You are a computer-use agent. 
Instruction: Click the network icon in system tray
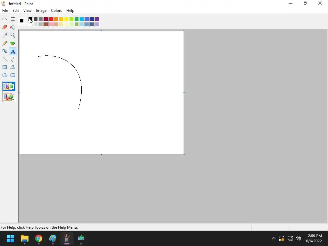coord(290,238)
